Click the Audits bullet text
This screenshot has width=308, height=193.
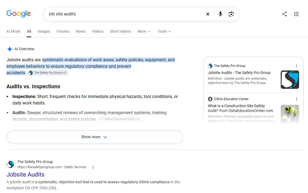point(89,116)
